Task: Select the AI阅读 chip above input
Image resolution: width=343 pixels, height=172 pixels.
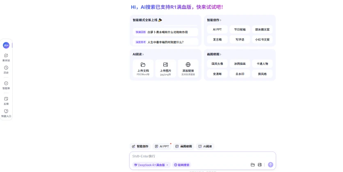Action: click(x=205, y=147)
